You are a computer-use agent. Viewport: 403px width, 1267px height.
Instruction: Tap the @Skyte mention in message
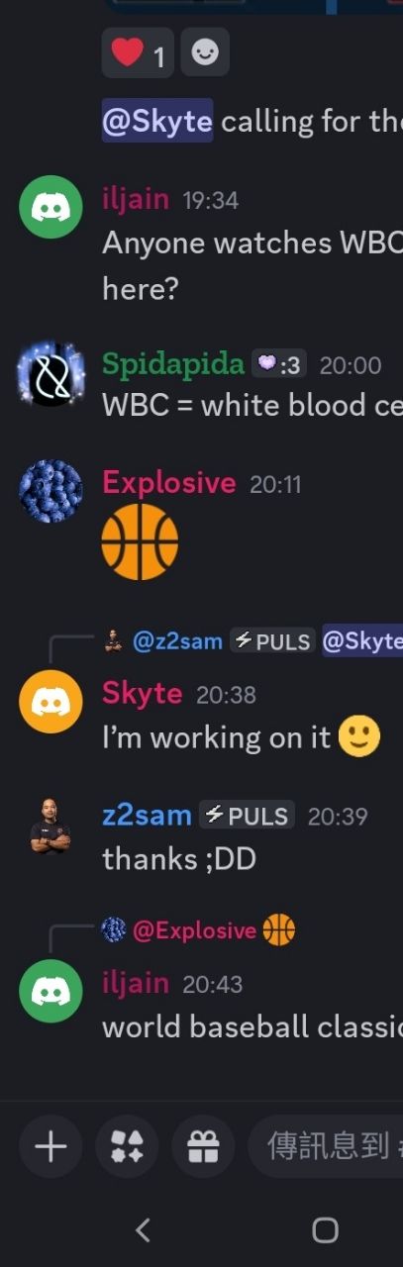click(157, 122)
